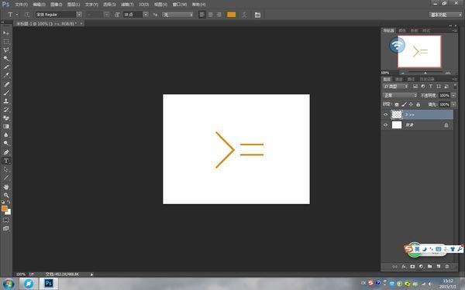The image size is (465, 290).
Task: Open the font family dropdown
Action: (79, 15)
